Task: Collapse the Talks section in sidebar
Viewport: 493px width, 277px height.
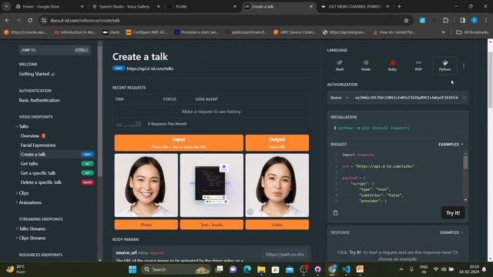Action: (17, 126)
